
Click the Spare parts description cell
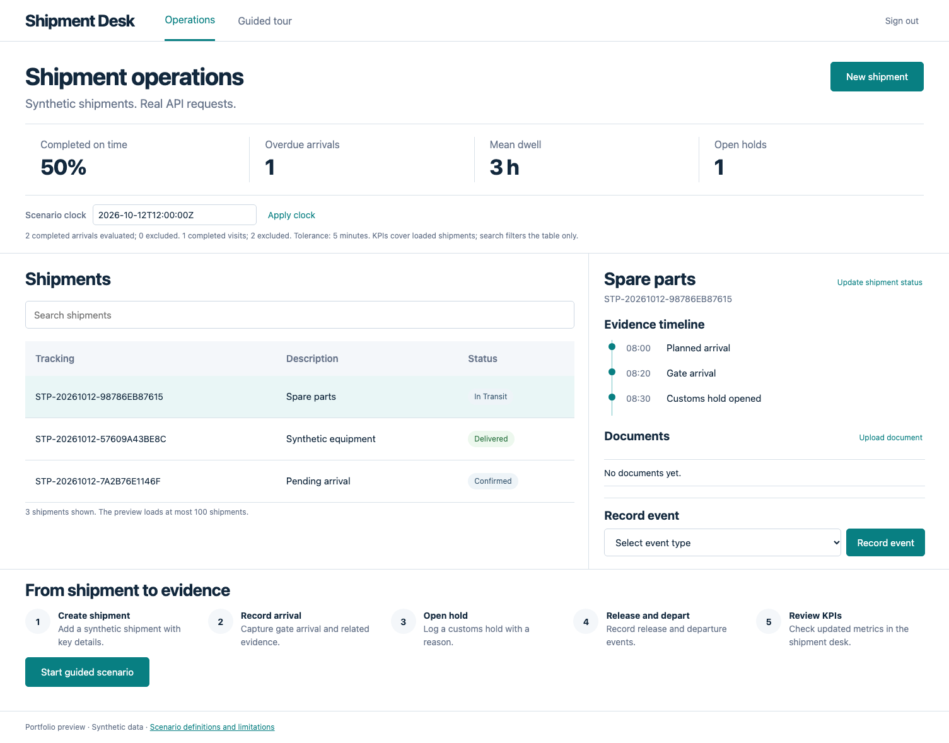tap(311, 397)
